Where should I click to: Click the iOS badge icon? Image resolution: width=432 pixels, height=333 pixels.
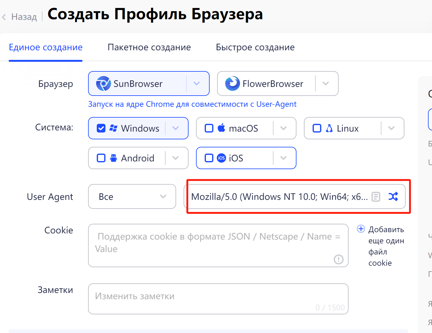[x=221, y=158]
